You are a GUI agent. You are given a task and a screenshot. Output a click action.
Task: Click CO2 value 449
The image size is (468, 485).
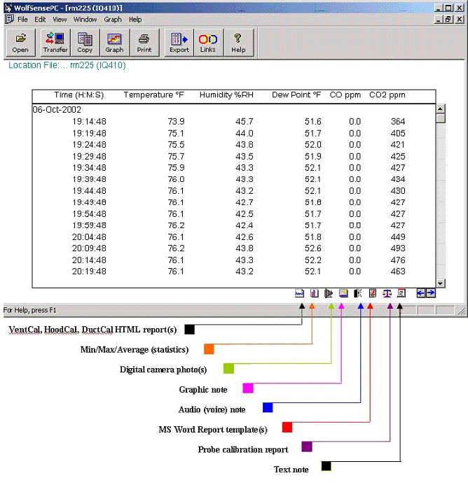tap(398, 237)
